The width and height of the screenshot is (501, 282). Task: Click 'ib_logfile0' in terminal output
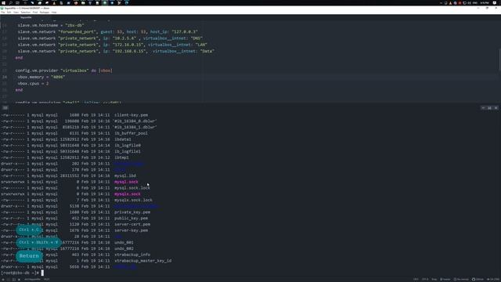128,145
